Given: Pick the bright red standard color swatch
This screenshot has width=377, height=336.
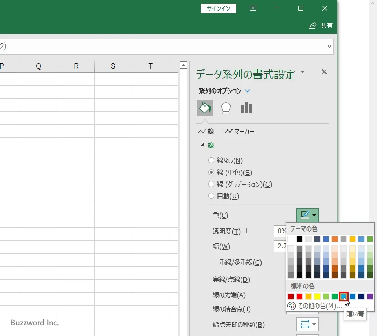Looking at the screenshot, I should click(x=299, y=296).
